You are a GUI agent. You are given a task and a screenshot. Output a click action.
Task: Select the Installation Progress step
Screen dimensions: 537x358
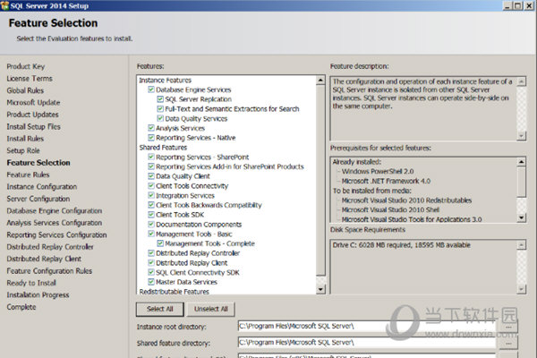[38, 295]
